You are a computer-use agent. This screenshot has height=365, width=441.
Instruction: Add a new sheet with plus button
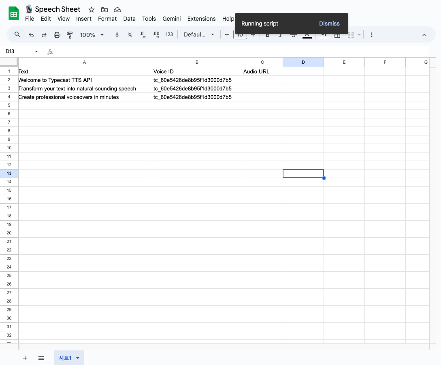click(25, 358)
